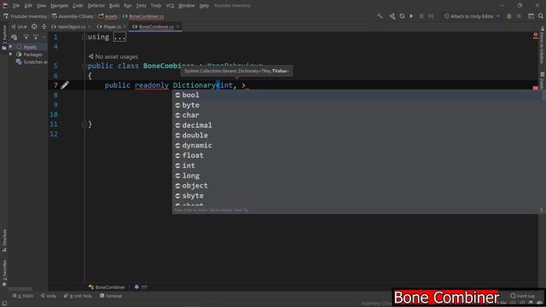Image resolution: width=546 pixels, height=307 pixels.
Task: Open the Edit menu
Action: [x=28, y=6]
